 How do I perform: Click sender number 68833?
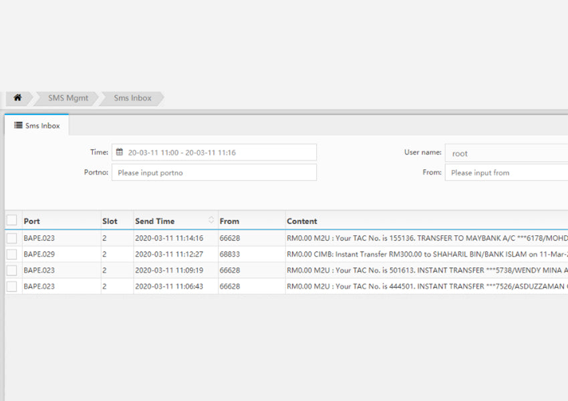(x=230, y=254)
